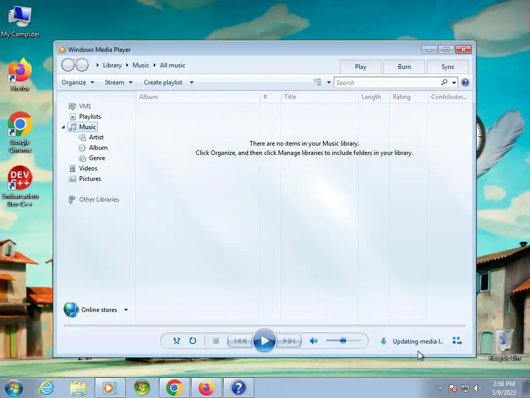Select Genre under Music
Viewport: 530px width, 398px height.
tap(92, 158)
